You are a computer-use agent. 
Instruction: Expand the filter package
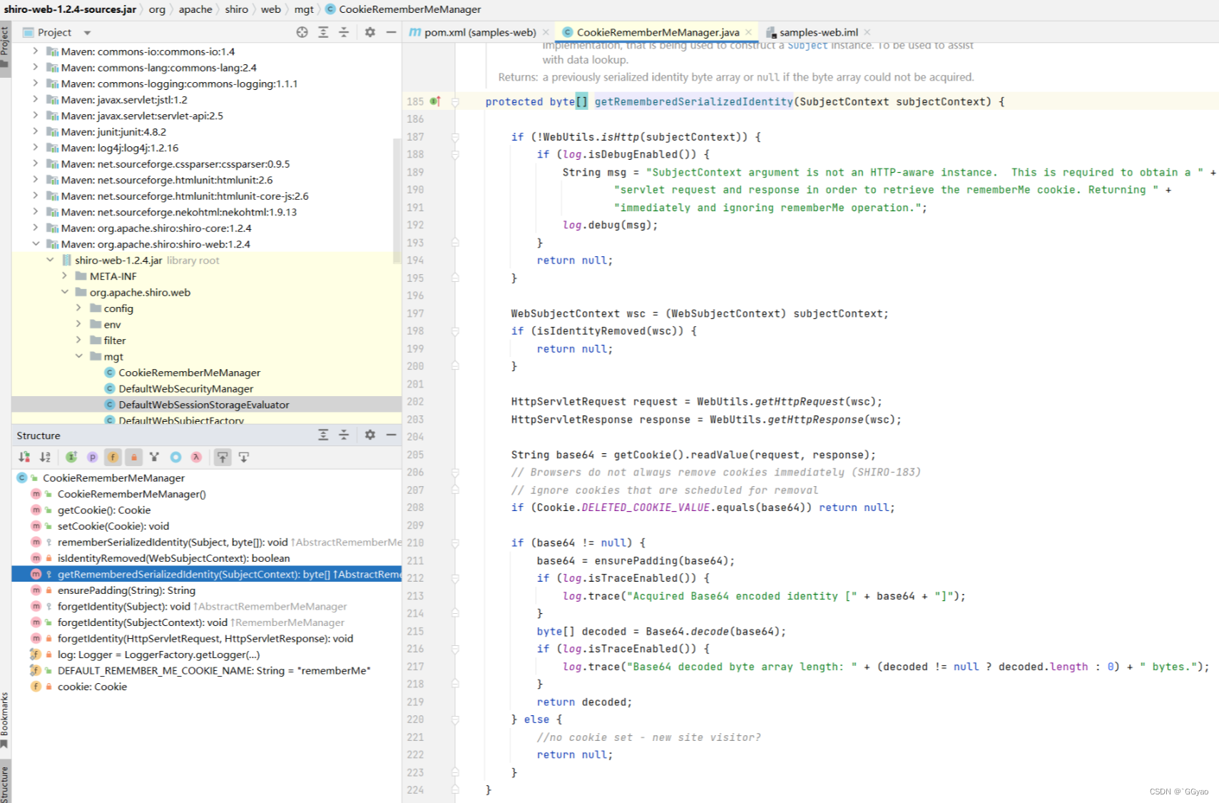[x=78, y=340]
